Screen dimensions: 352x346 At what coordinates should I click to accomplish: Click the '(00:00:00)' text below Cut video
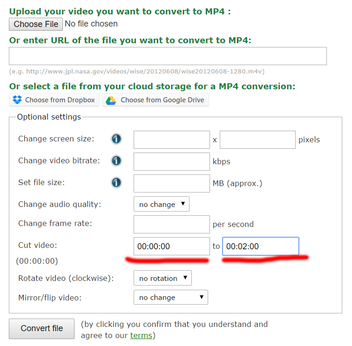(x=37, y=261)
